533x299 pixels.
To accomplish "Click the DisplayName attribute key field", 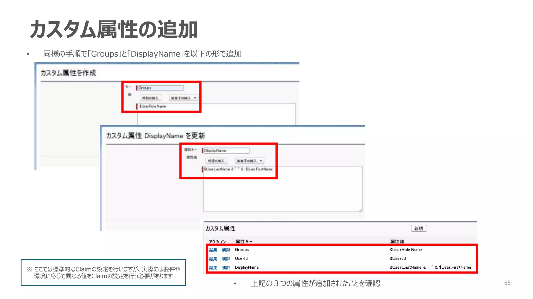I will coord(226,151).
